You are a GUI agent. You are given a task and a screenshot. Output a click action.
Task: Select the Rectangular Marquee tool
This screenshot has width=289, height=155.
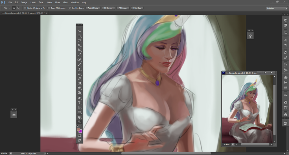(79, 36)
